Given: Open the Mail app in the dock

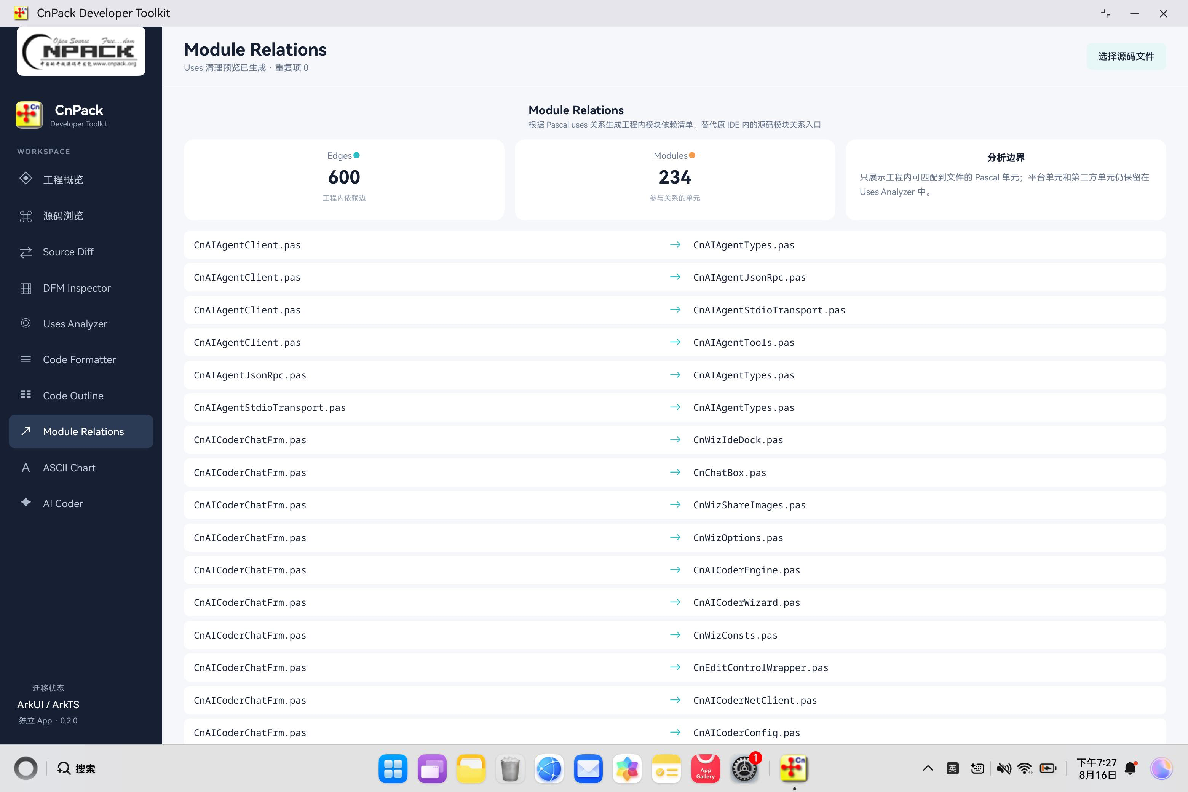Looking at the screenshot, I should pos(588,769).
